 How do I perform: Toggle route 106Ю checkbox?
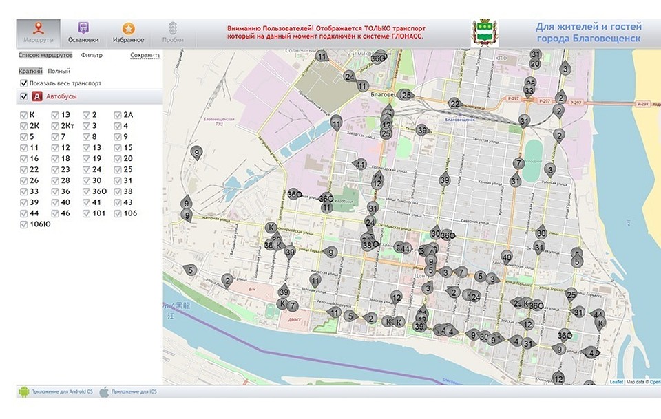pyautogui.click(x=23, y=224)
